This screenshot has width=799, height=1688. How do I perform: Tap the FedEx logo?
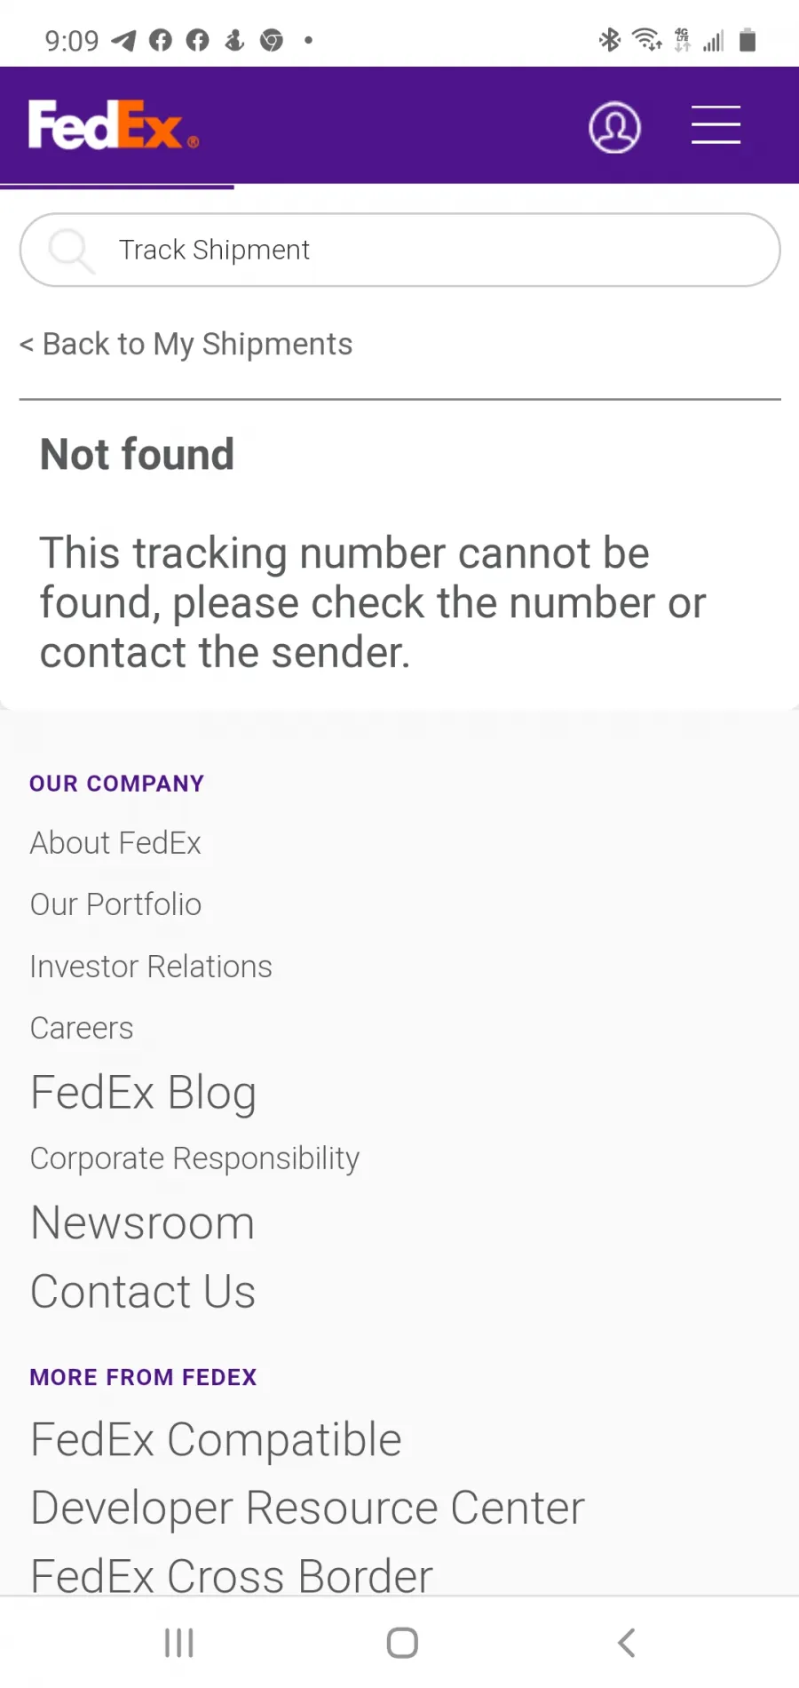tap(114, 124)
